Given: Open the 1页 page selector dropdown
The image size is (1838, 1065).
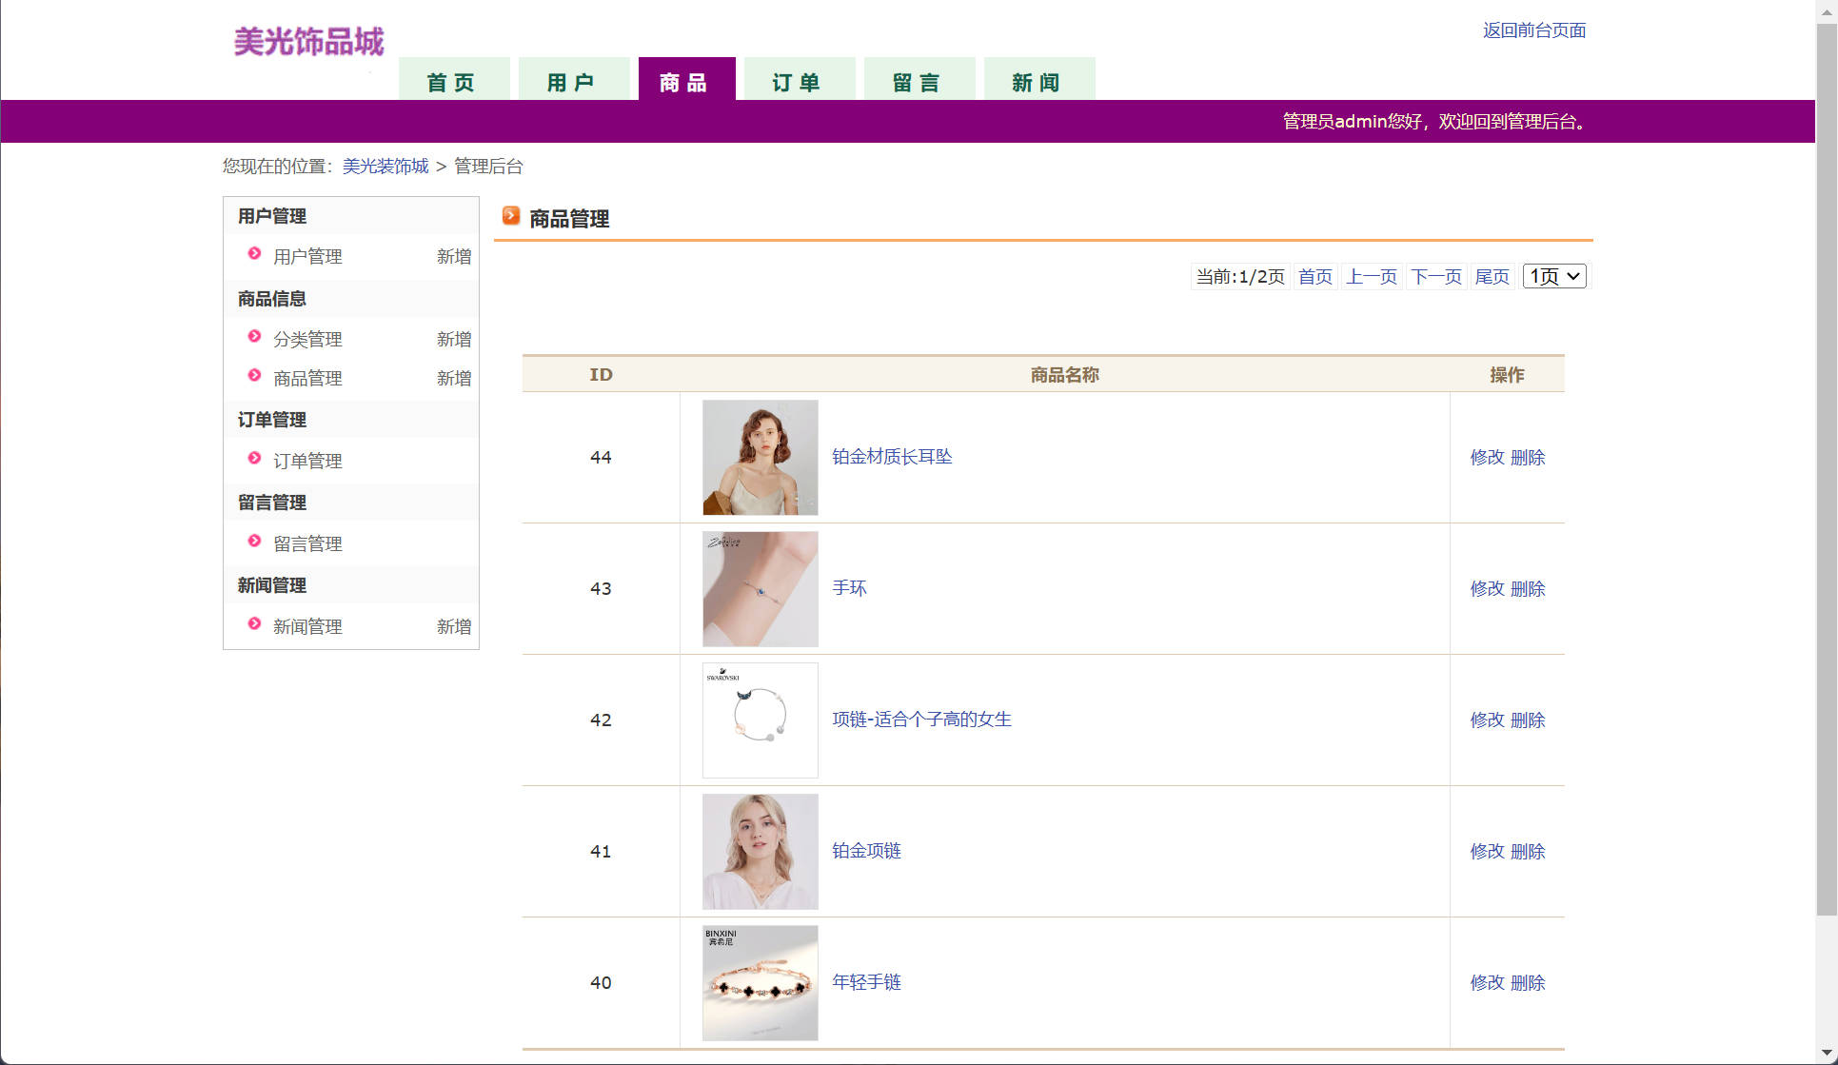Looking at the screenshot, I should 1553,276.
